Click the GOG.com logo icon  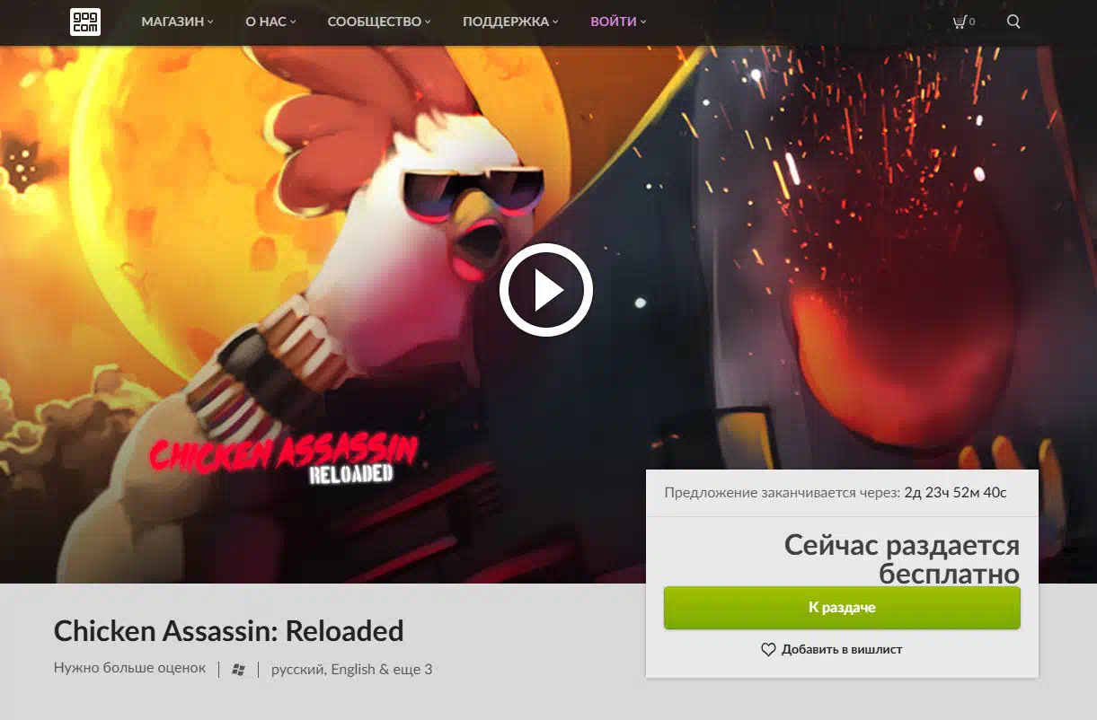tap(85, 22)
